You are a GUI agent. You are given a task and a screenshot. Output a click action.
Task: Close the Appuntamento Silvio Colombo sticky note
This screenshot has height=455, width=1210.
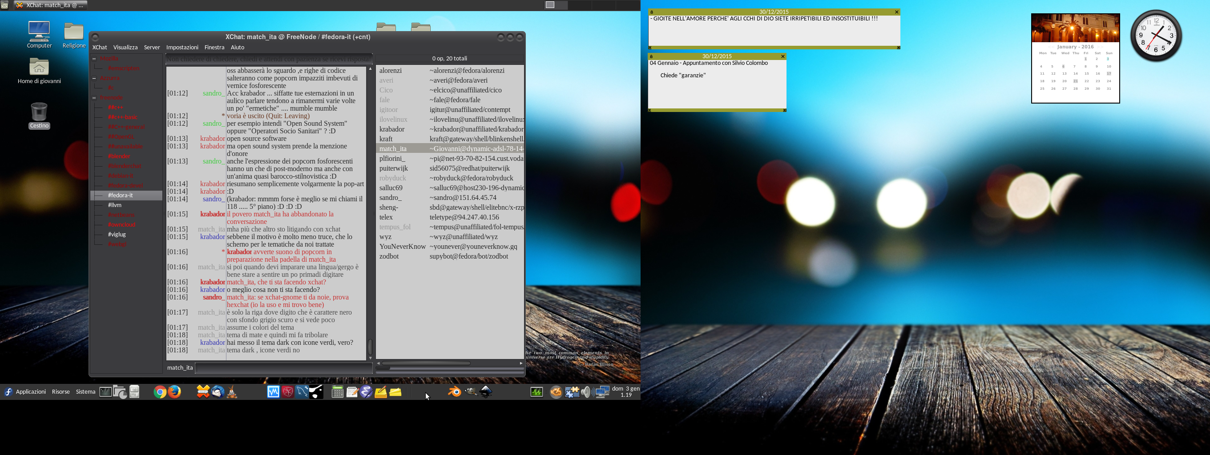tap(782, 56)
